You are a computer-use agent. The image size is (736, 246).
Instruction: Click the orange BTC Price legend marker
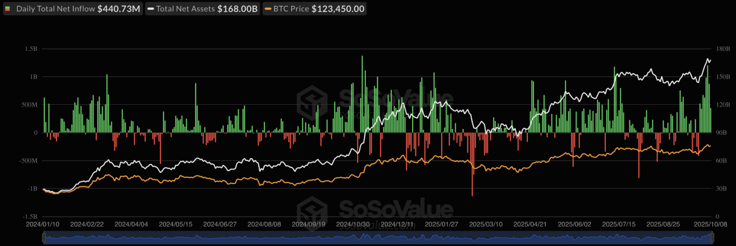268,9
